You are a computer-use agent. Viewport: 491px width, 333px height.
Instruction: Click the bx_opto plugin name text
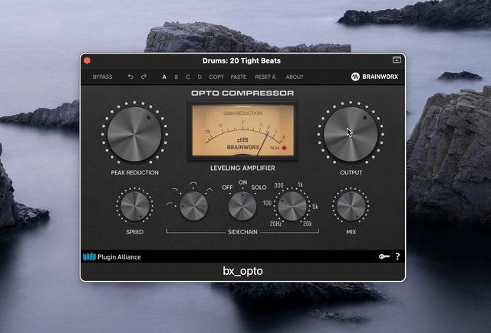point(242,271)
